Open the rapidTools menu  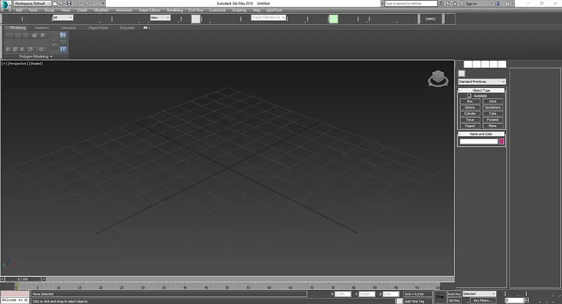click(274, 10)
